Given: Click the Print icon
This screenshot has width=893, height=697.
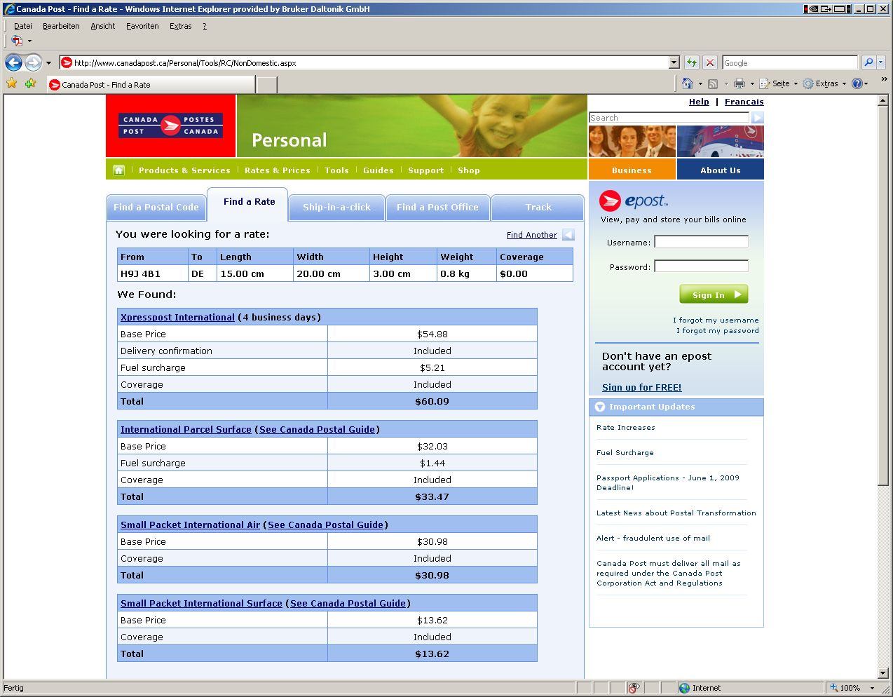Looking at the screenshot, I should [x=739, y=83].
